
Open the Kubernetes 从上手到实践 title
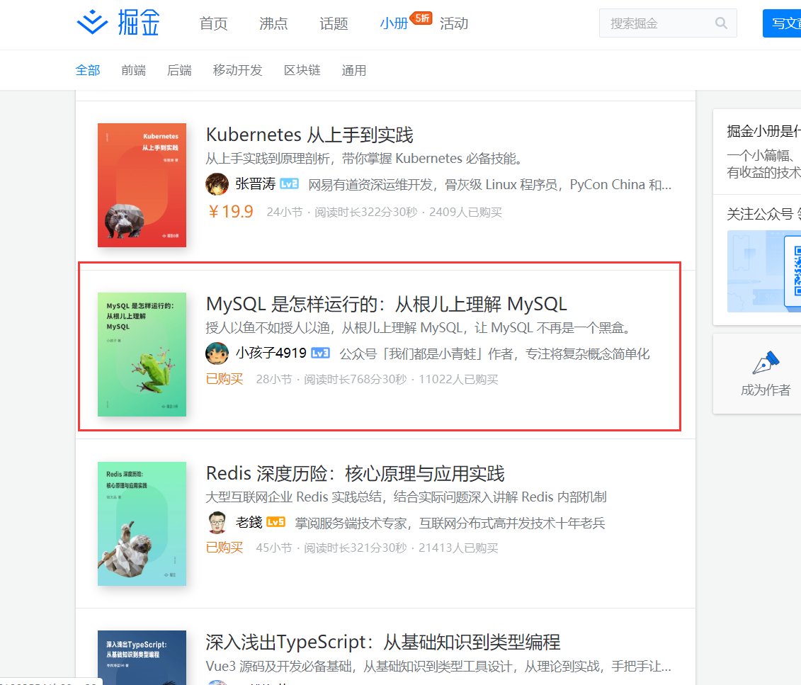pyautogui.click(x=309, y=135)
